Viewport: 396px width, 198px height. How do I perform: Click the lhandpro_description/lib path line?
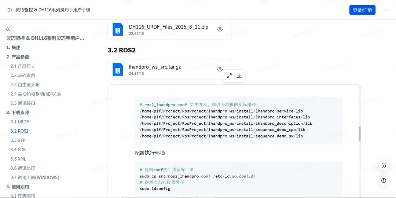pos(226,124)
